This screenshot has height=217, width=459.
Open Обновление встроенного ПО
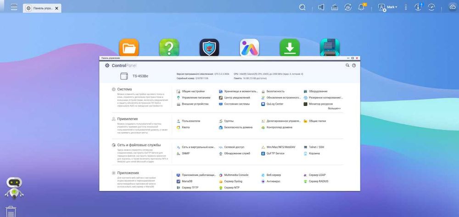(x=281, y=98)
